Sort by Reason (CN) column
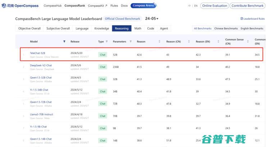 point(189,42)
